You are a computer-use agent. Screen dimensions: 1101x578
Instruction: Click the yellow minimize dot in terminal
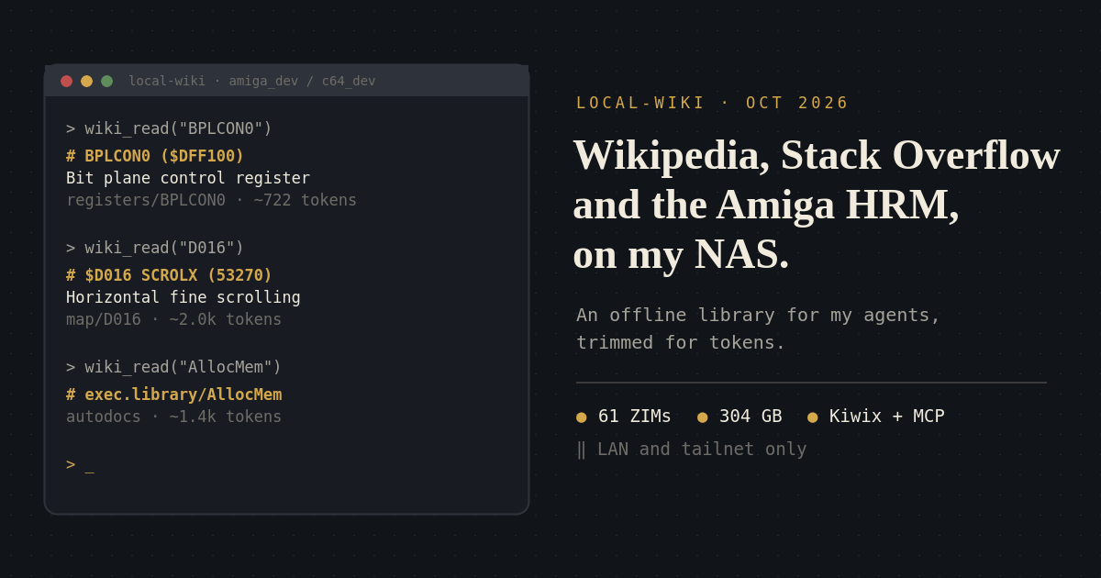[x=86, y=81]
